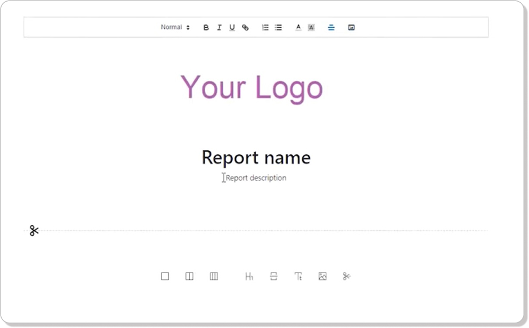The width and height of the screenshot is (529, 328).
Task: Open the font color picker
Action: point(298,27)
